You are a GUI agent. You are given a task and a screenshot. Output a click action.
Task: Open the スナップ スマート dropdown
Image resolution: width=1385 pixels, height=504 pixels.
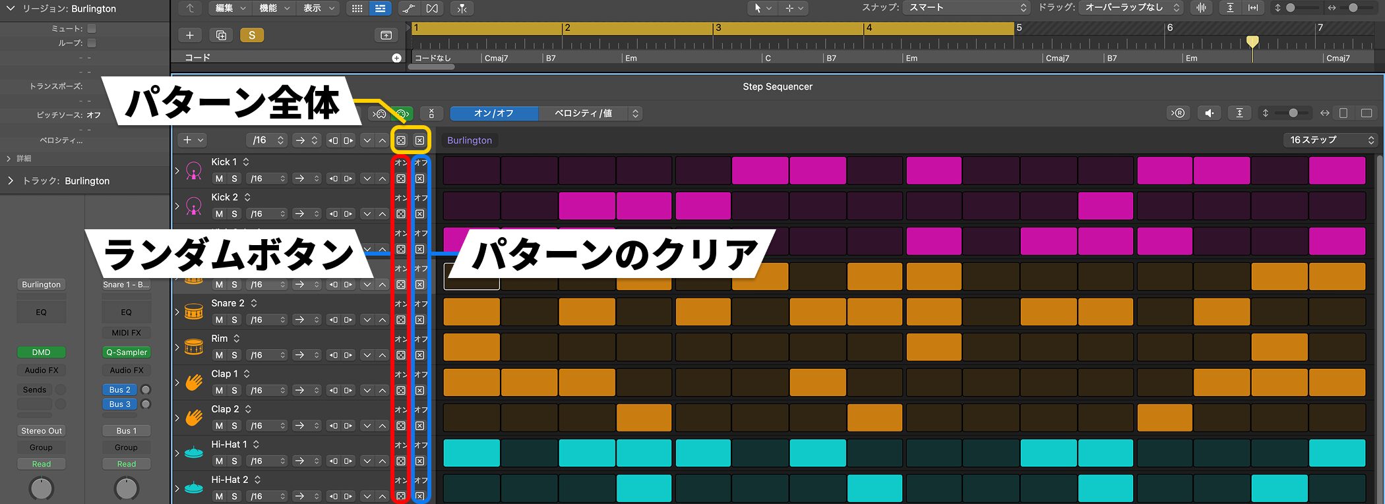point(966,8)
